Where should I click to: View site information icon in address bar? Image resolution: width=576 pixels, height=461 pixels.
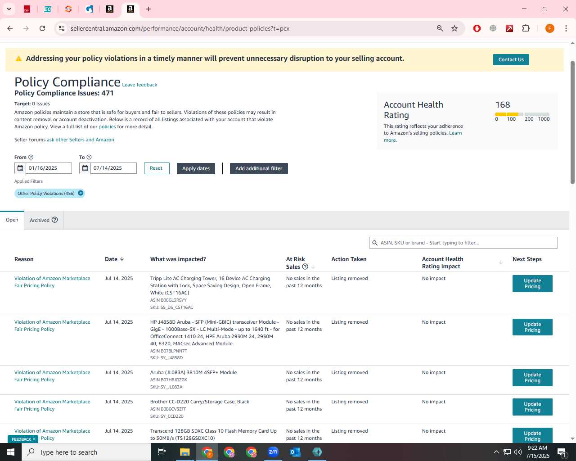click(x=62, y=28)
